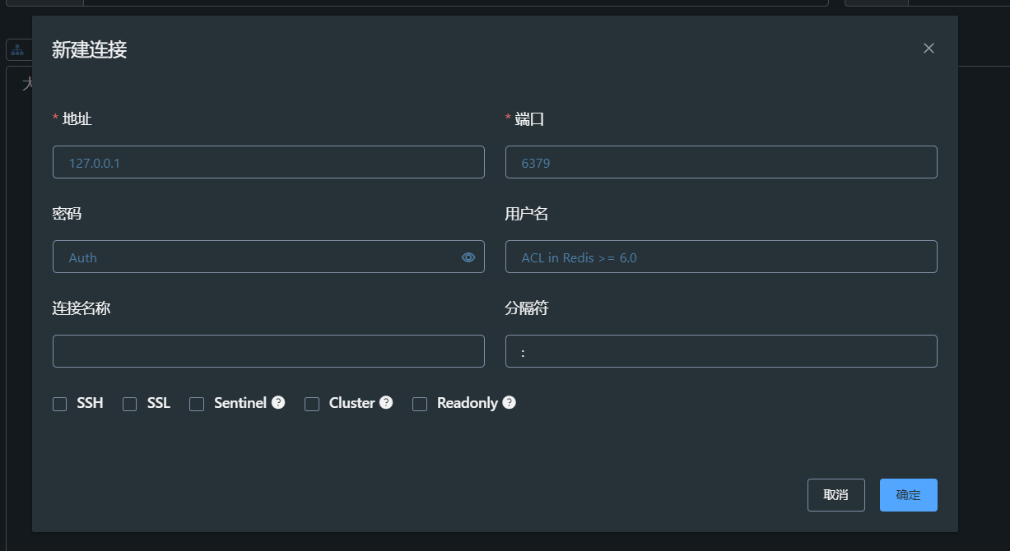1010x551 pixels.
Task: Toggle password visibility eye icon
Action: 468,257
